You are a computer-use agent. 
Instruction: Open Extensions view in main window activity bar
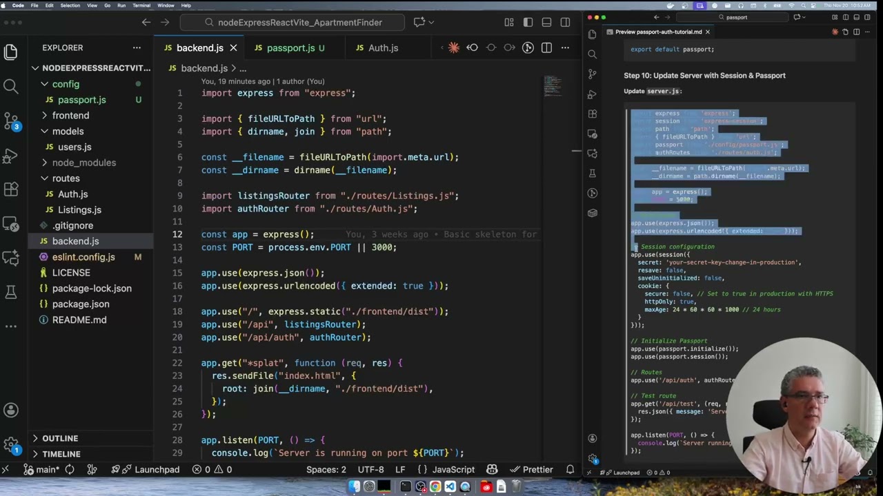(10, 189)
